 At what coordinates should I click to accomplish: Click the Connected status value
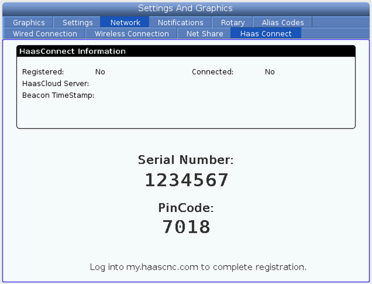pos(269,72)
